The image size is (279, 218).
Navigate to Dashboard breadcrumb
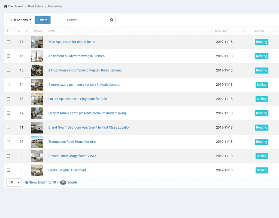click(x=16, y=6)
